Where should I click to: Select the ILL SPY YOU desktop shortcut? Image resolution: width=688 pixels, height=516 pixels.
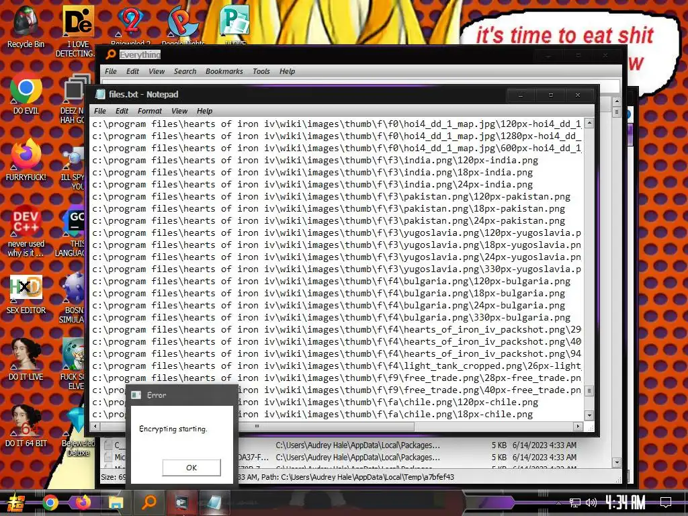(x=73, y=168)
